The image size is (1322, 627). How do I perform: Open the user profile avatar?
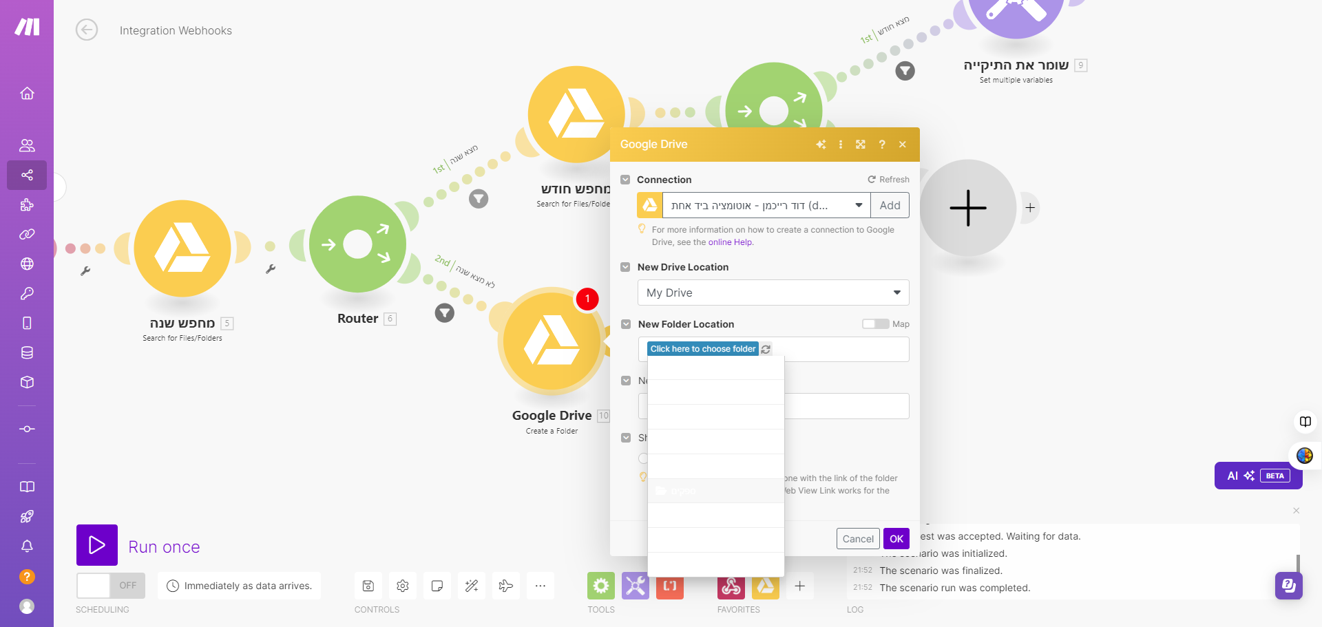pyautogui.click(x=27, y=606)
